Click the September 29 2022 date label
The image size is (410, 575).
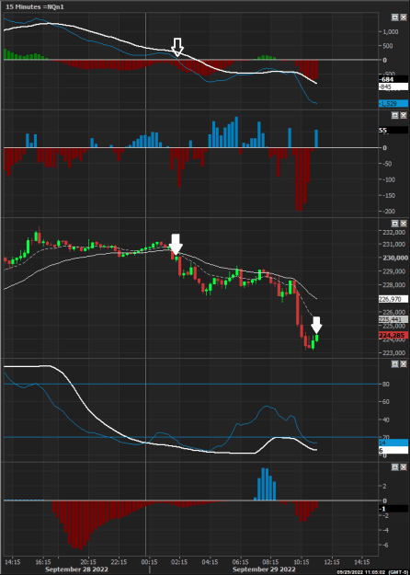click(264, 569)
